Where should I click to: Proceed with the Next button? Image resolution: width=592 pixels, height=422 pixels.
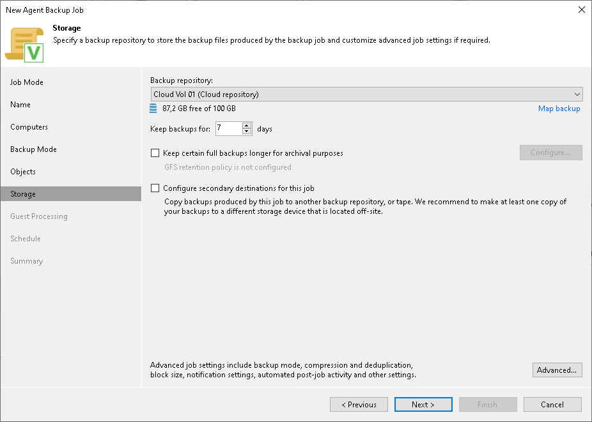click(423, 404)
